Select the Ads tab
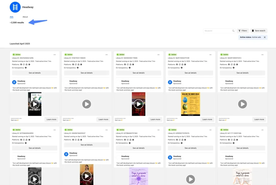This screenshot has height=185, width=276. (11, 17)
